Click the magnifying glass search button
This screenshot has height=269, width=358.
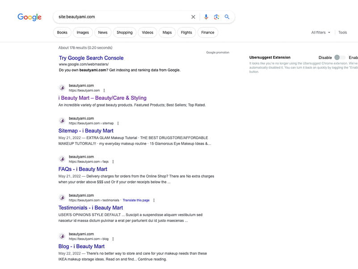[227, 17]
